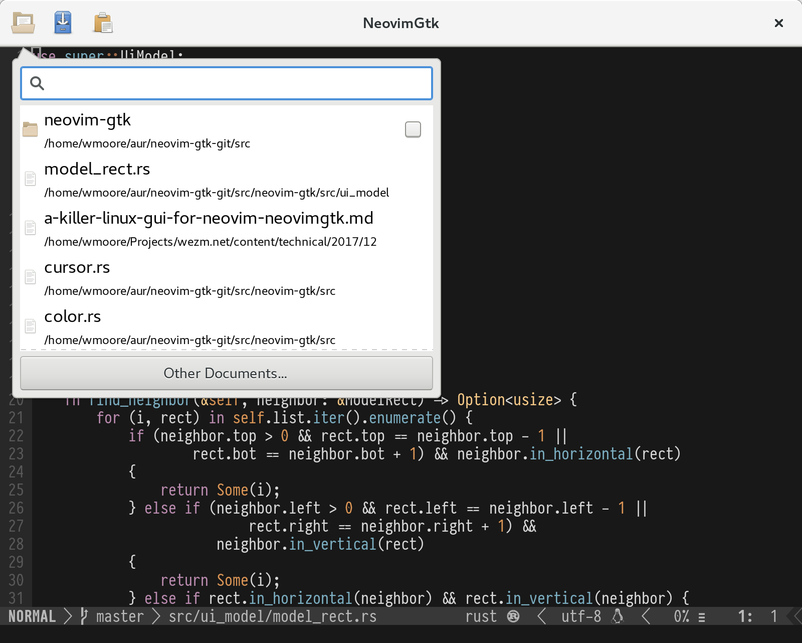Click the NeovimGtk window title
Screen dimensions: 802x643
401,23
